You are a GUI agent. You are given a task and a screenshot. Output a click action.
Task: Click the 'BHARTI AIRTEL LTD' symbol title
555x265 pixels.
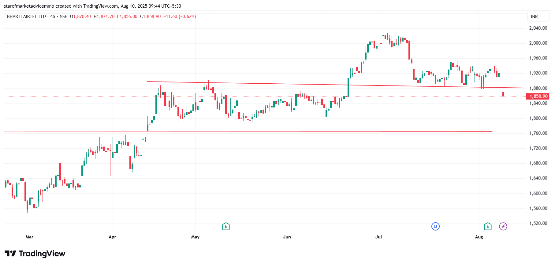click(x=26, y=16)
